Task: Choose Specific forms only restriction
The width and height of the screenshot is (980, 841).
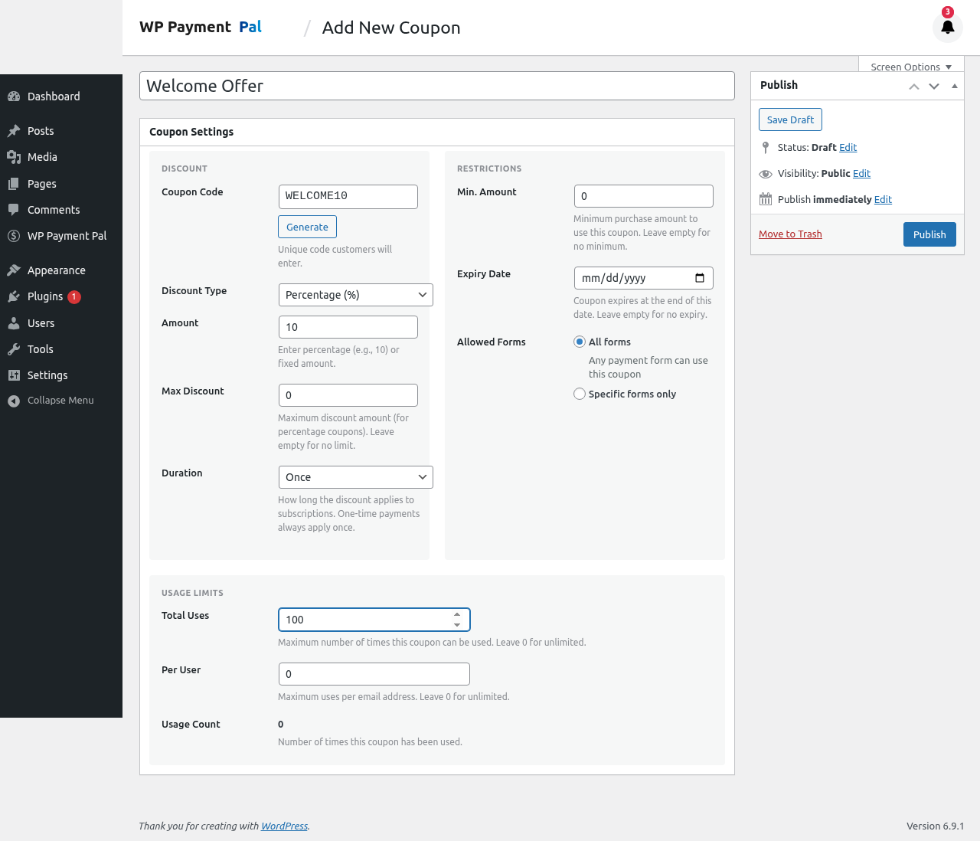Action: point(579,394)
